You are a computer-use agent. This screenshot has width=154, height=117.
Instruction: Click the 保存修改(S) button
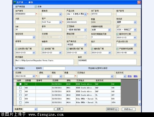[x=112, y=109]
